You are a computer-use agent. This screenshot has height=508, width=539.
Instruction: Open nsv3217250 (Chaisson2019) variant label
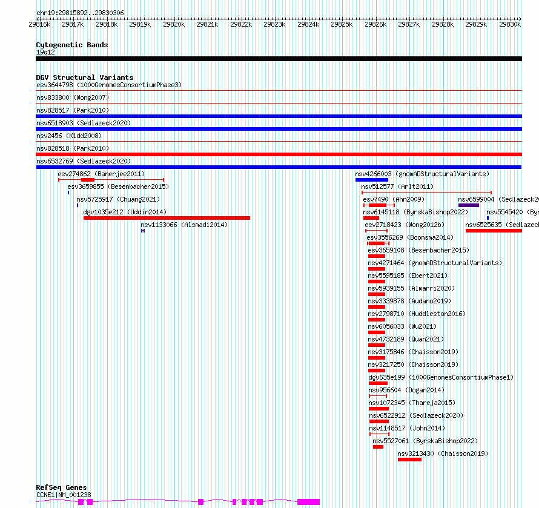413,365
